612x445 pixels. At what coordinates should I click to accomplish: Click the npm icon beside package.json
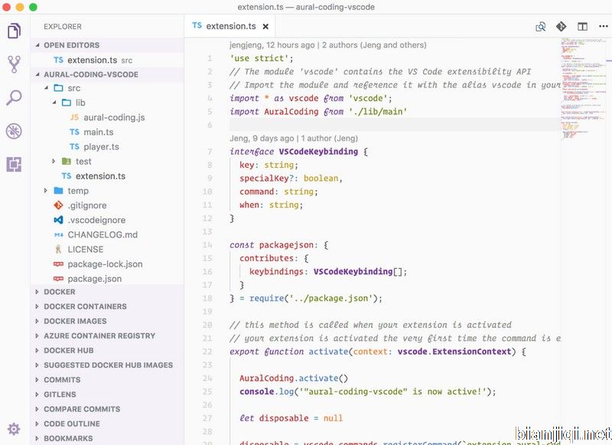(58, 279)
